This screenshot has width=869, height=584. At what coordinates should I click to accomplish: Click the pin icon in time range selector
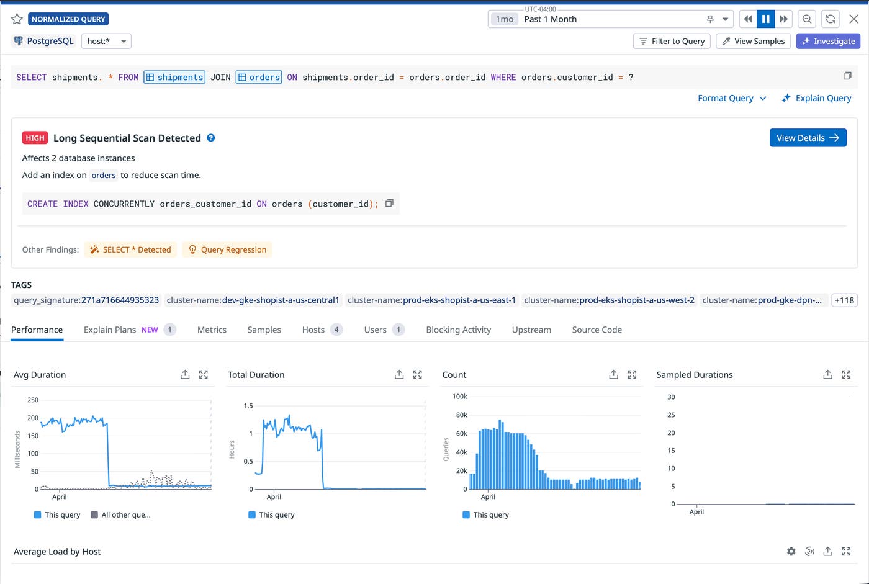710,19
